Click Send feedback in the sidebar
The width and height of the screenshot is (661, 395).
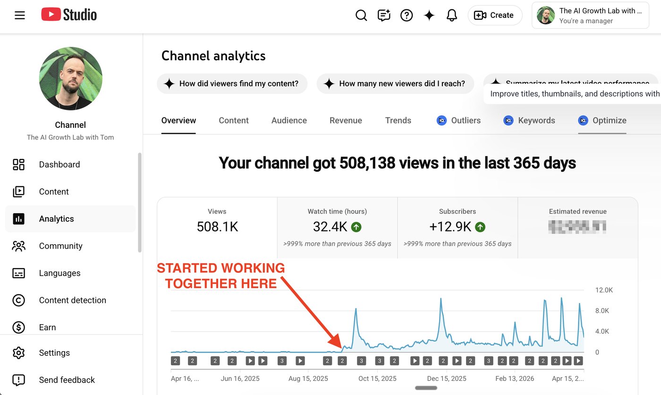point(71,380)
